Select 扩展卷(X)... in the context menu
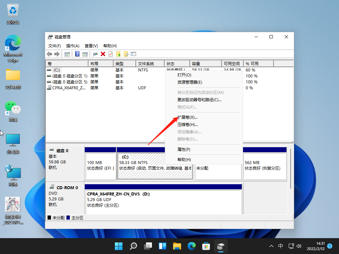Viewport: 339px width, 254px height. pos(187,117)
